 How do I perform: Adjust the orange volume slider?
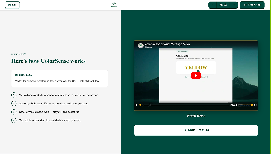[x=246, y=105]
